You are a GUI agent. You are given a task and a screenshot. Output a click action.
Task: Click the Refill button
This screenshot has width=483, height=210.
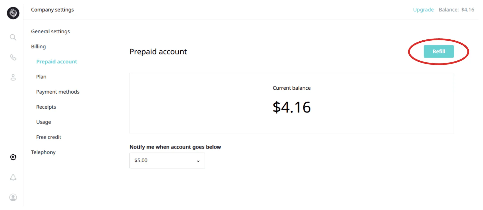pyautogui.click(x=438, y=51)
